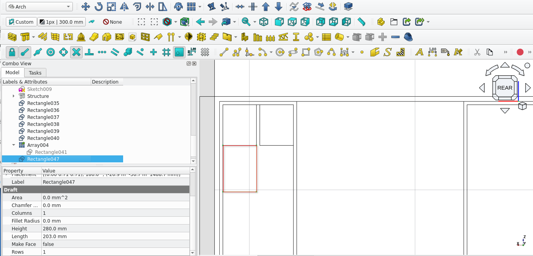Switch to the Model tab
The width and height of the screenshot is (533, 256).
point(12,73)
